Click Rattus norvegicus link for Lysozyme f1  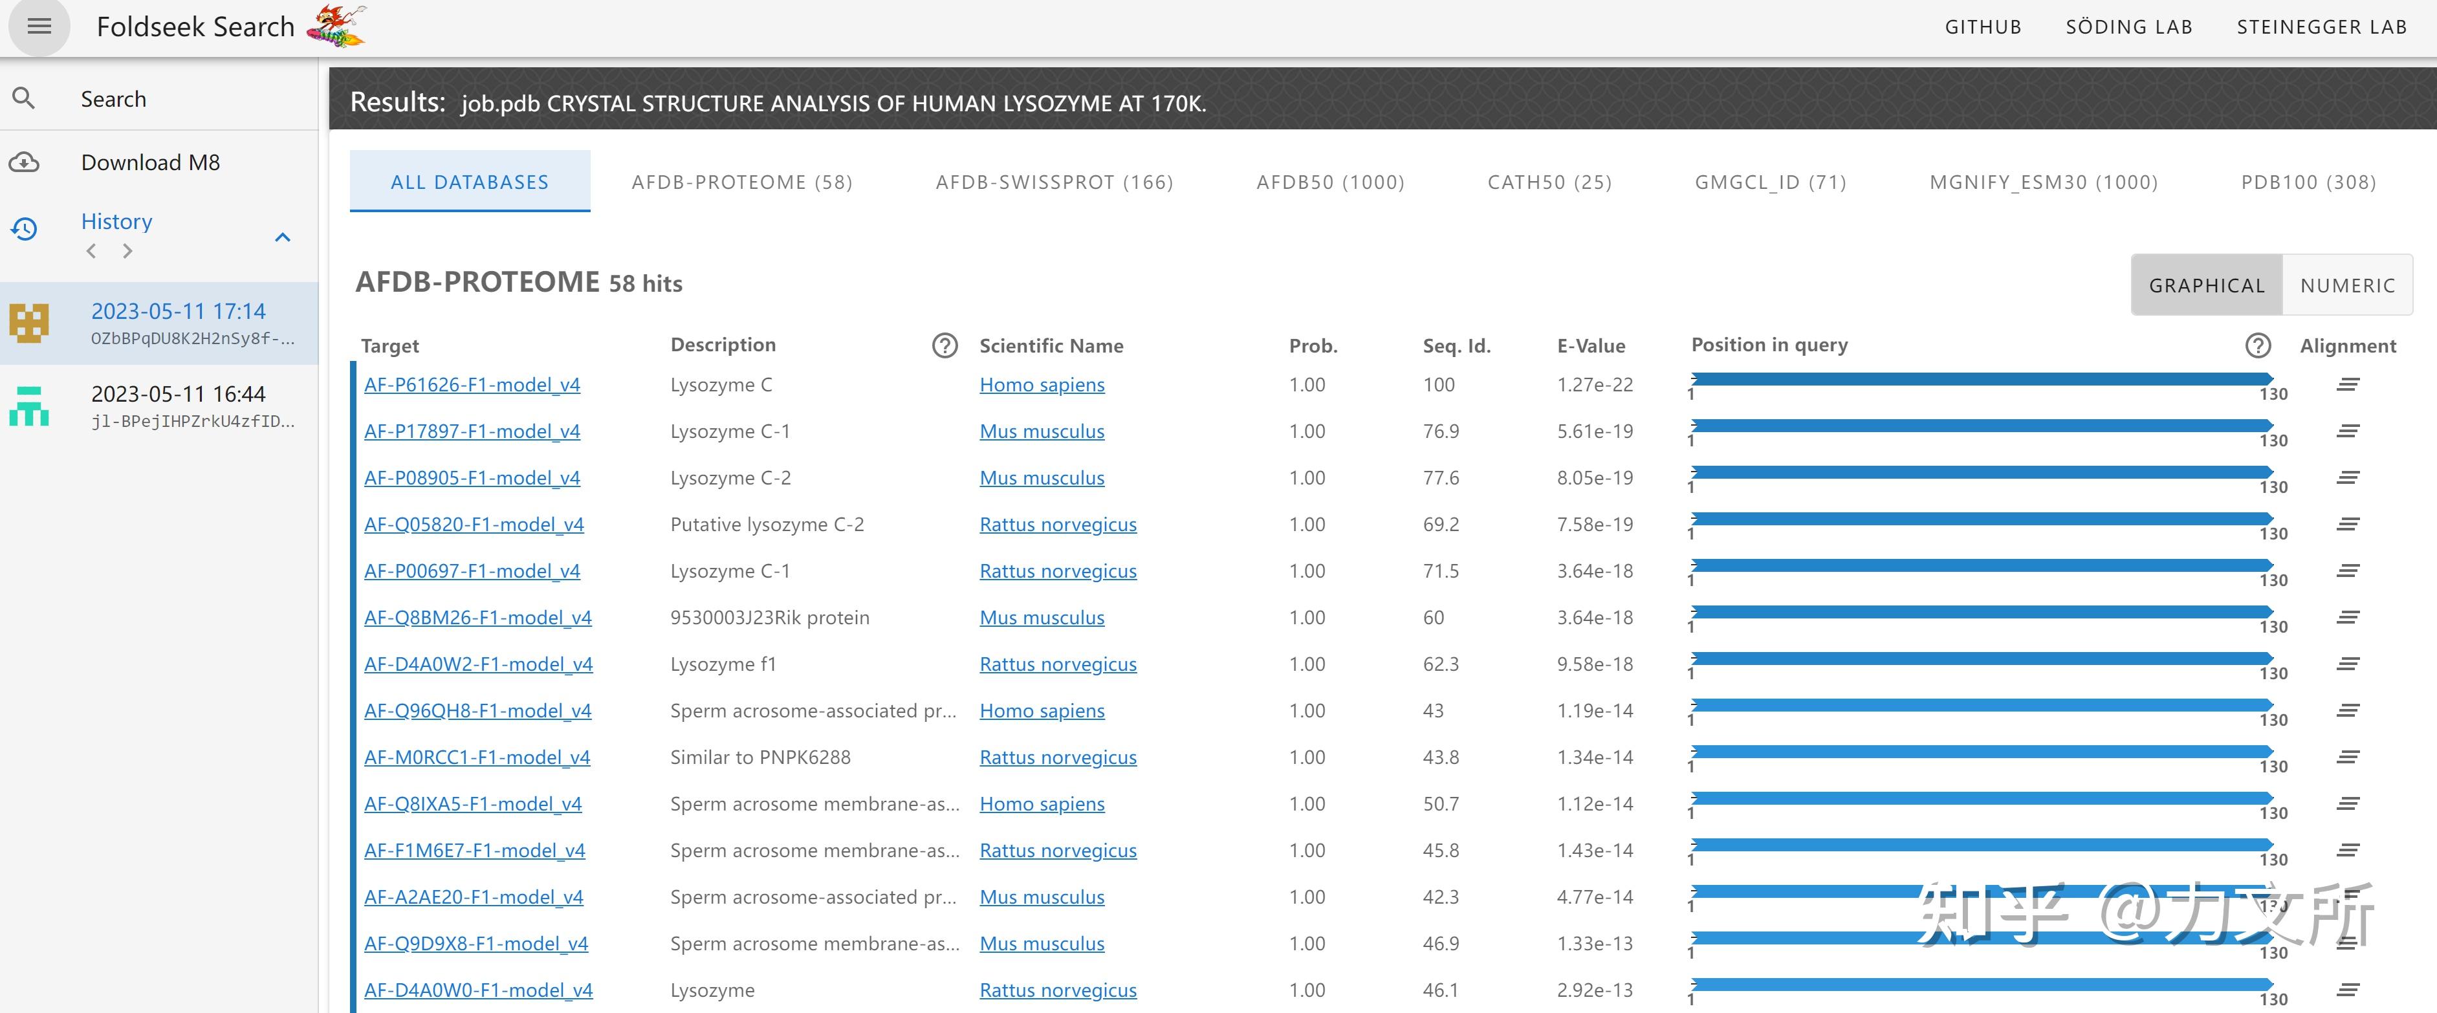pos(1058,665)
